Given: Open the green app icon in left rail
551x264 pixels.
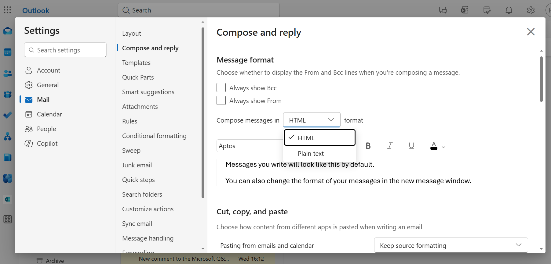Looking at the screenshot, I should [x=8, y=199].
